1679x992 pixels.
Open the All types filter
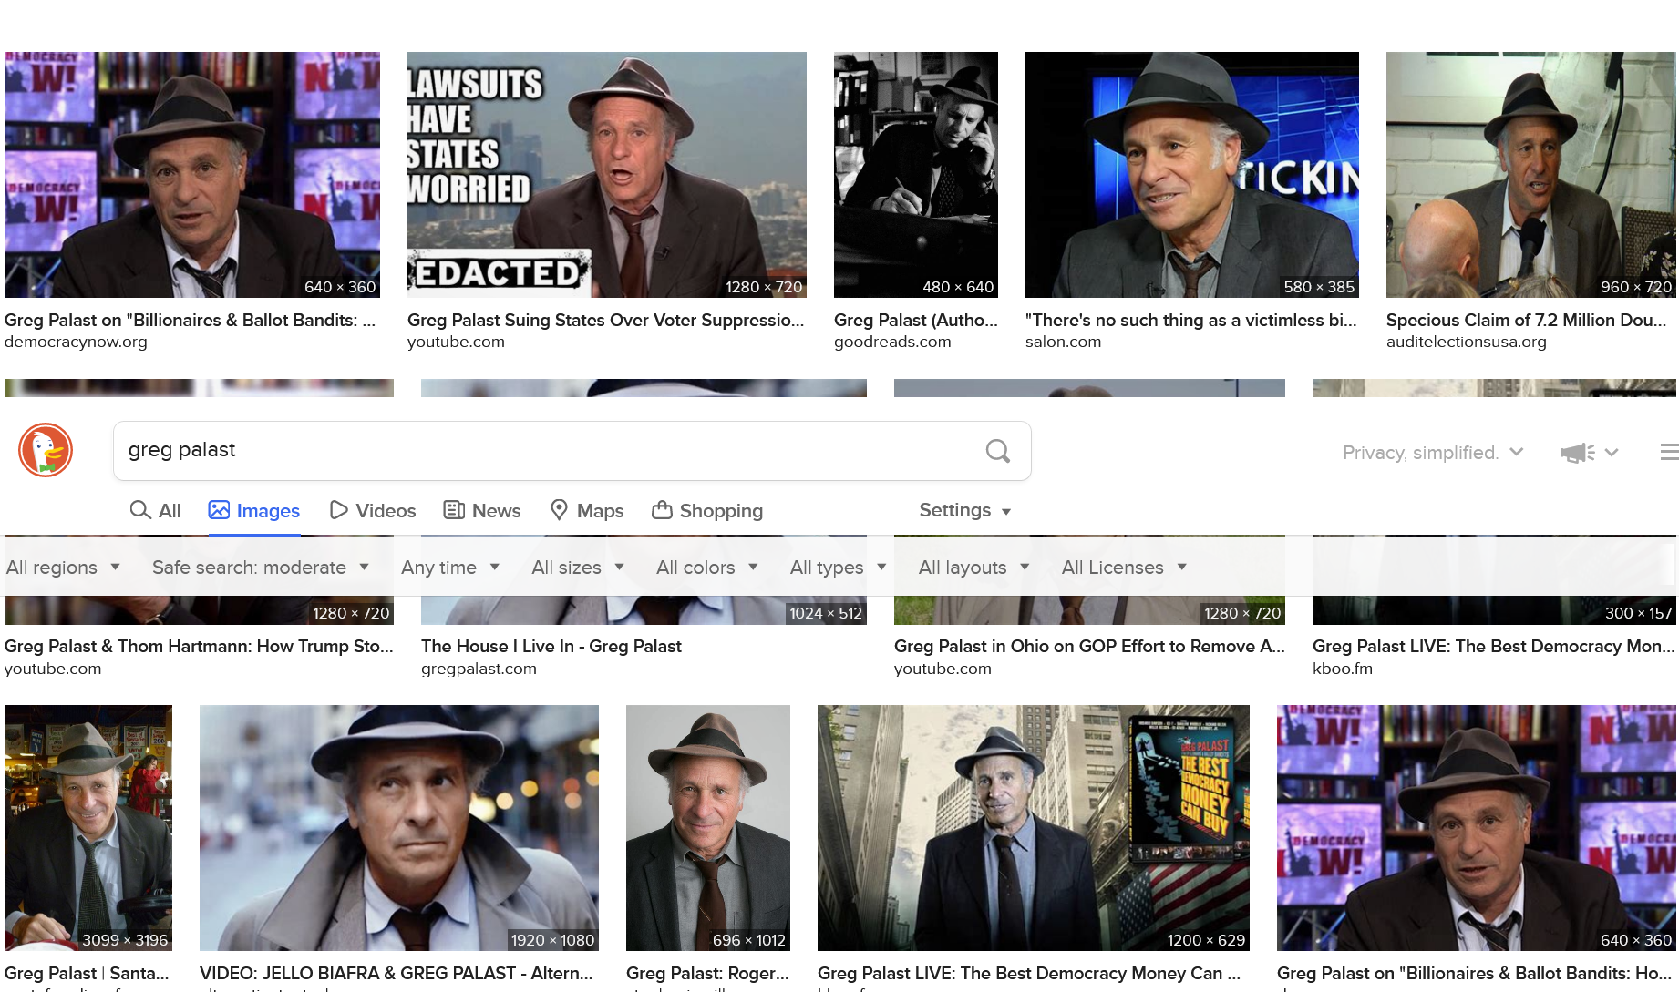pyautogui.click(x=839, y=567)
